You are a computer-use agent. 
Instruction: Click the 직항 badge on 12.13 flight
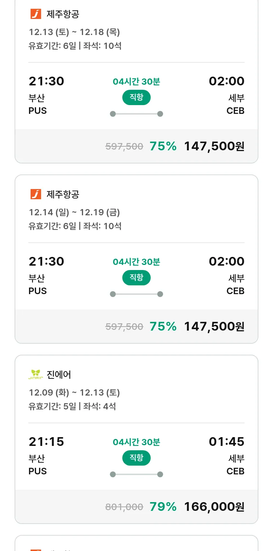pos(136,97)
